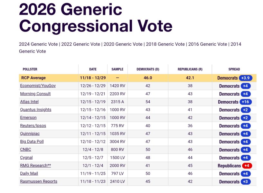Screen dimensions: 263x193
Task: Open the 2022 Generic Vote link
Action: pos(81,44)
